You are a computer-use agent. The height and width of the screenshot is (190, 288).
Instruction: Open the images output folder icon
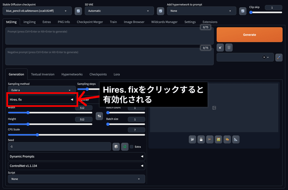tap(192, 140)
